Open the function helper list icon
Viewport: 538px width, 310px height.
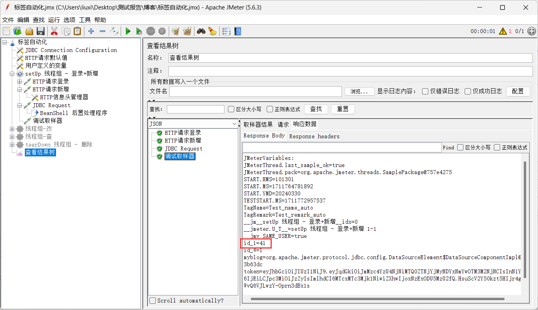point(226,31)
